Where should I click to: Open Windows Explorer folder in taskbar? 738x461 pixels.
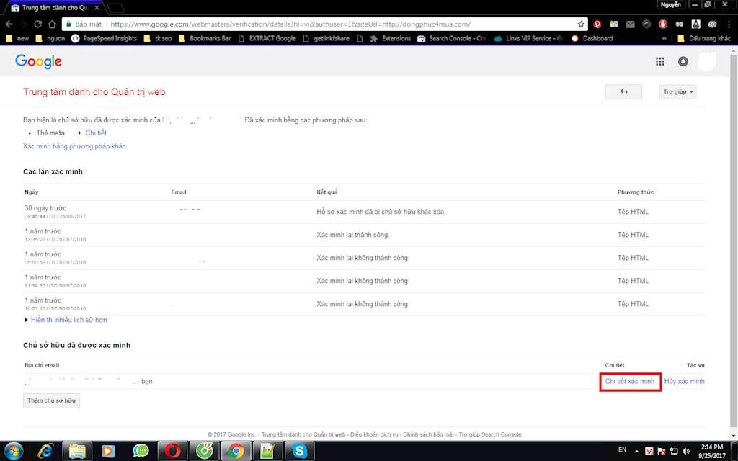pos(78,451)
